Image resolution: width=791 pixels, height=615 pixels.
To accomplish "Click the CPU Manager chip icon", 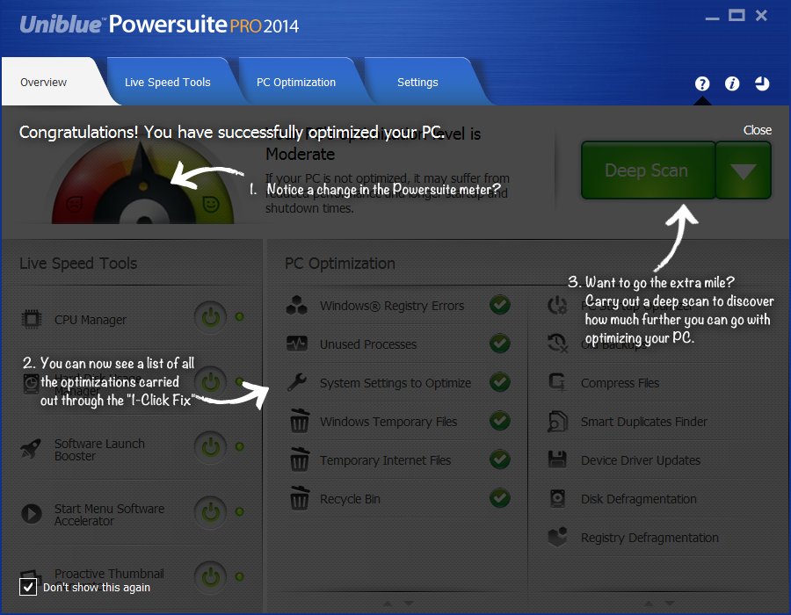I will pyautogui.click(x=32, y=320).
